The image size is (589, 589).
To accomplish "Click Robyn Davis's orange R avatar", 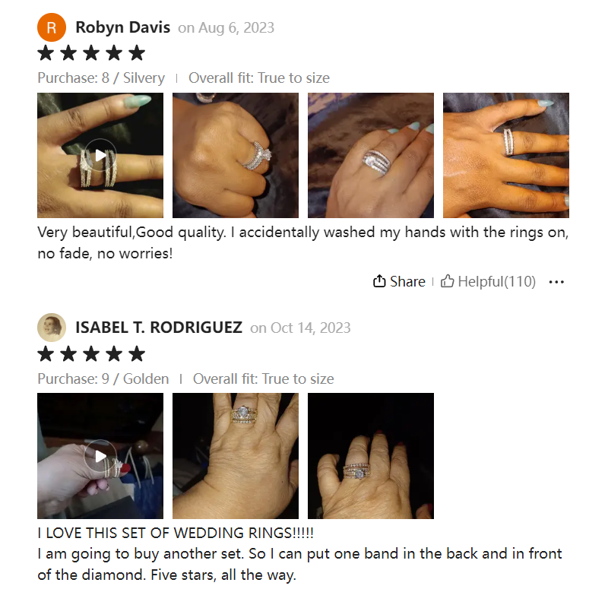I will pyautogui.click(x=52, y=27).
